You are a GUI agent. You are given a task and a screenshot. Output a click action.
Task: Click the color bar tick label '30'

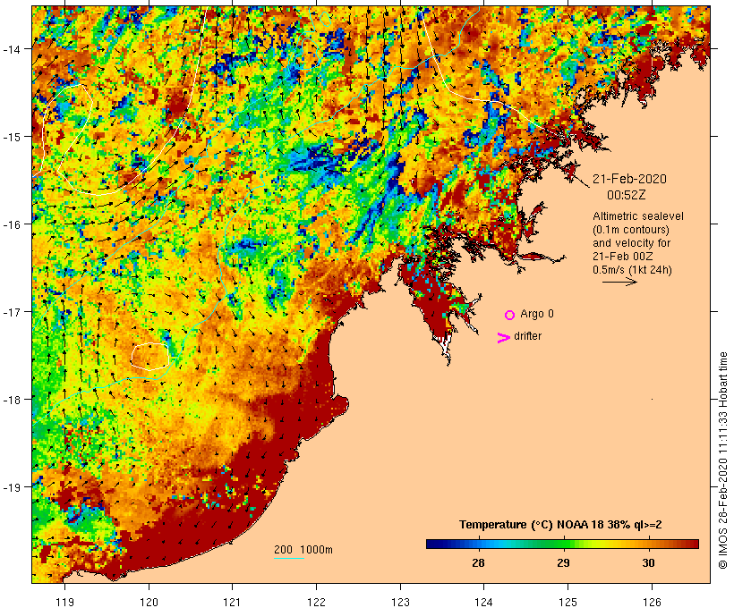pyautogui.click(x=648, y=562)
